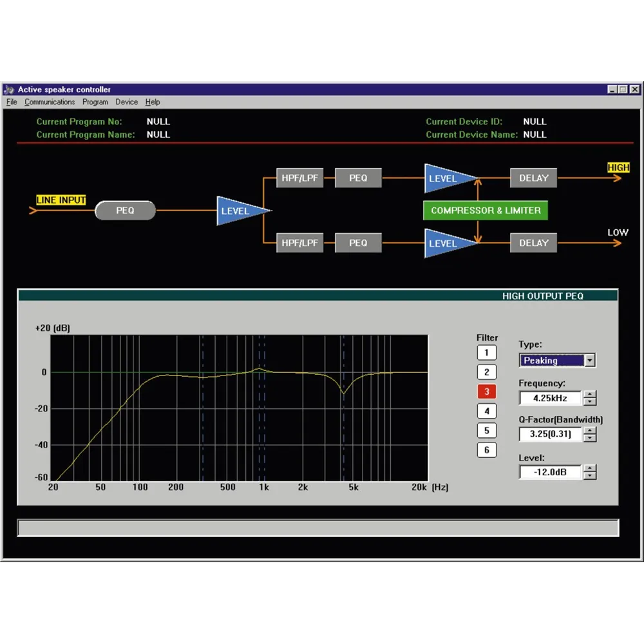Open the Communications menu
Screen dimensions: 644x644
[x=50, y=102]
